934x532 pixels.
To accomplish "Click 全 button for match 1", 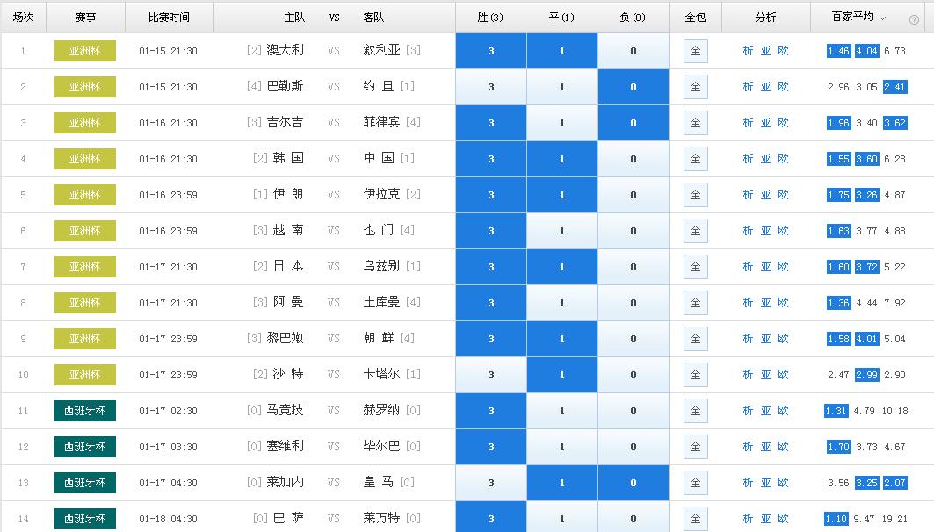I will pos(695,51).
